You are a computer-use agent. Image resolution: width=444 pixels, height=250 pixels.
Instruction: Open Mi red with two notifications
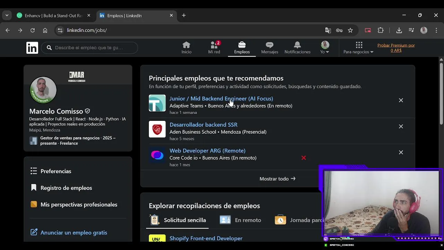coord(214,48)
